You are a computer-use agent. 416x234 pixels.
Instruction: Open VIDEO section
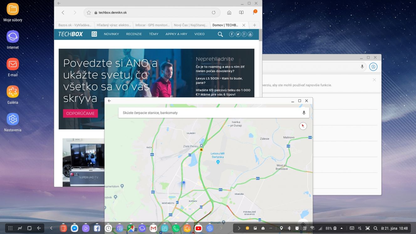(x=199, y=34)
